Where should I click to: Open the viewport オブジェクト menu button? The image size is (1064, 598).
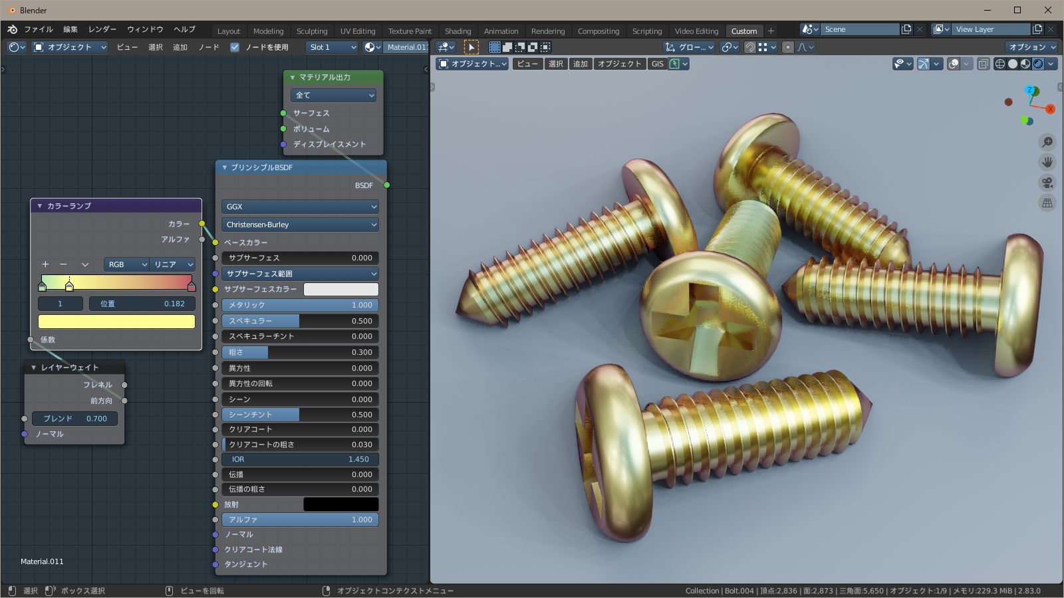click(x=619, y=64)
